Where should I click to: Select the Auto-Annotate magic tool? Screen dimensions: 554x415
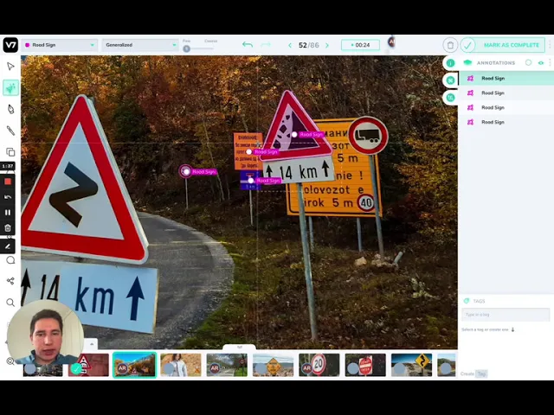tap(10, 87)
